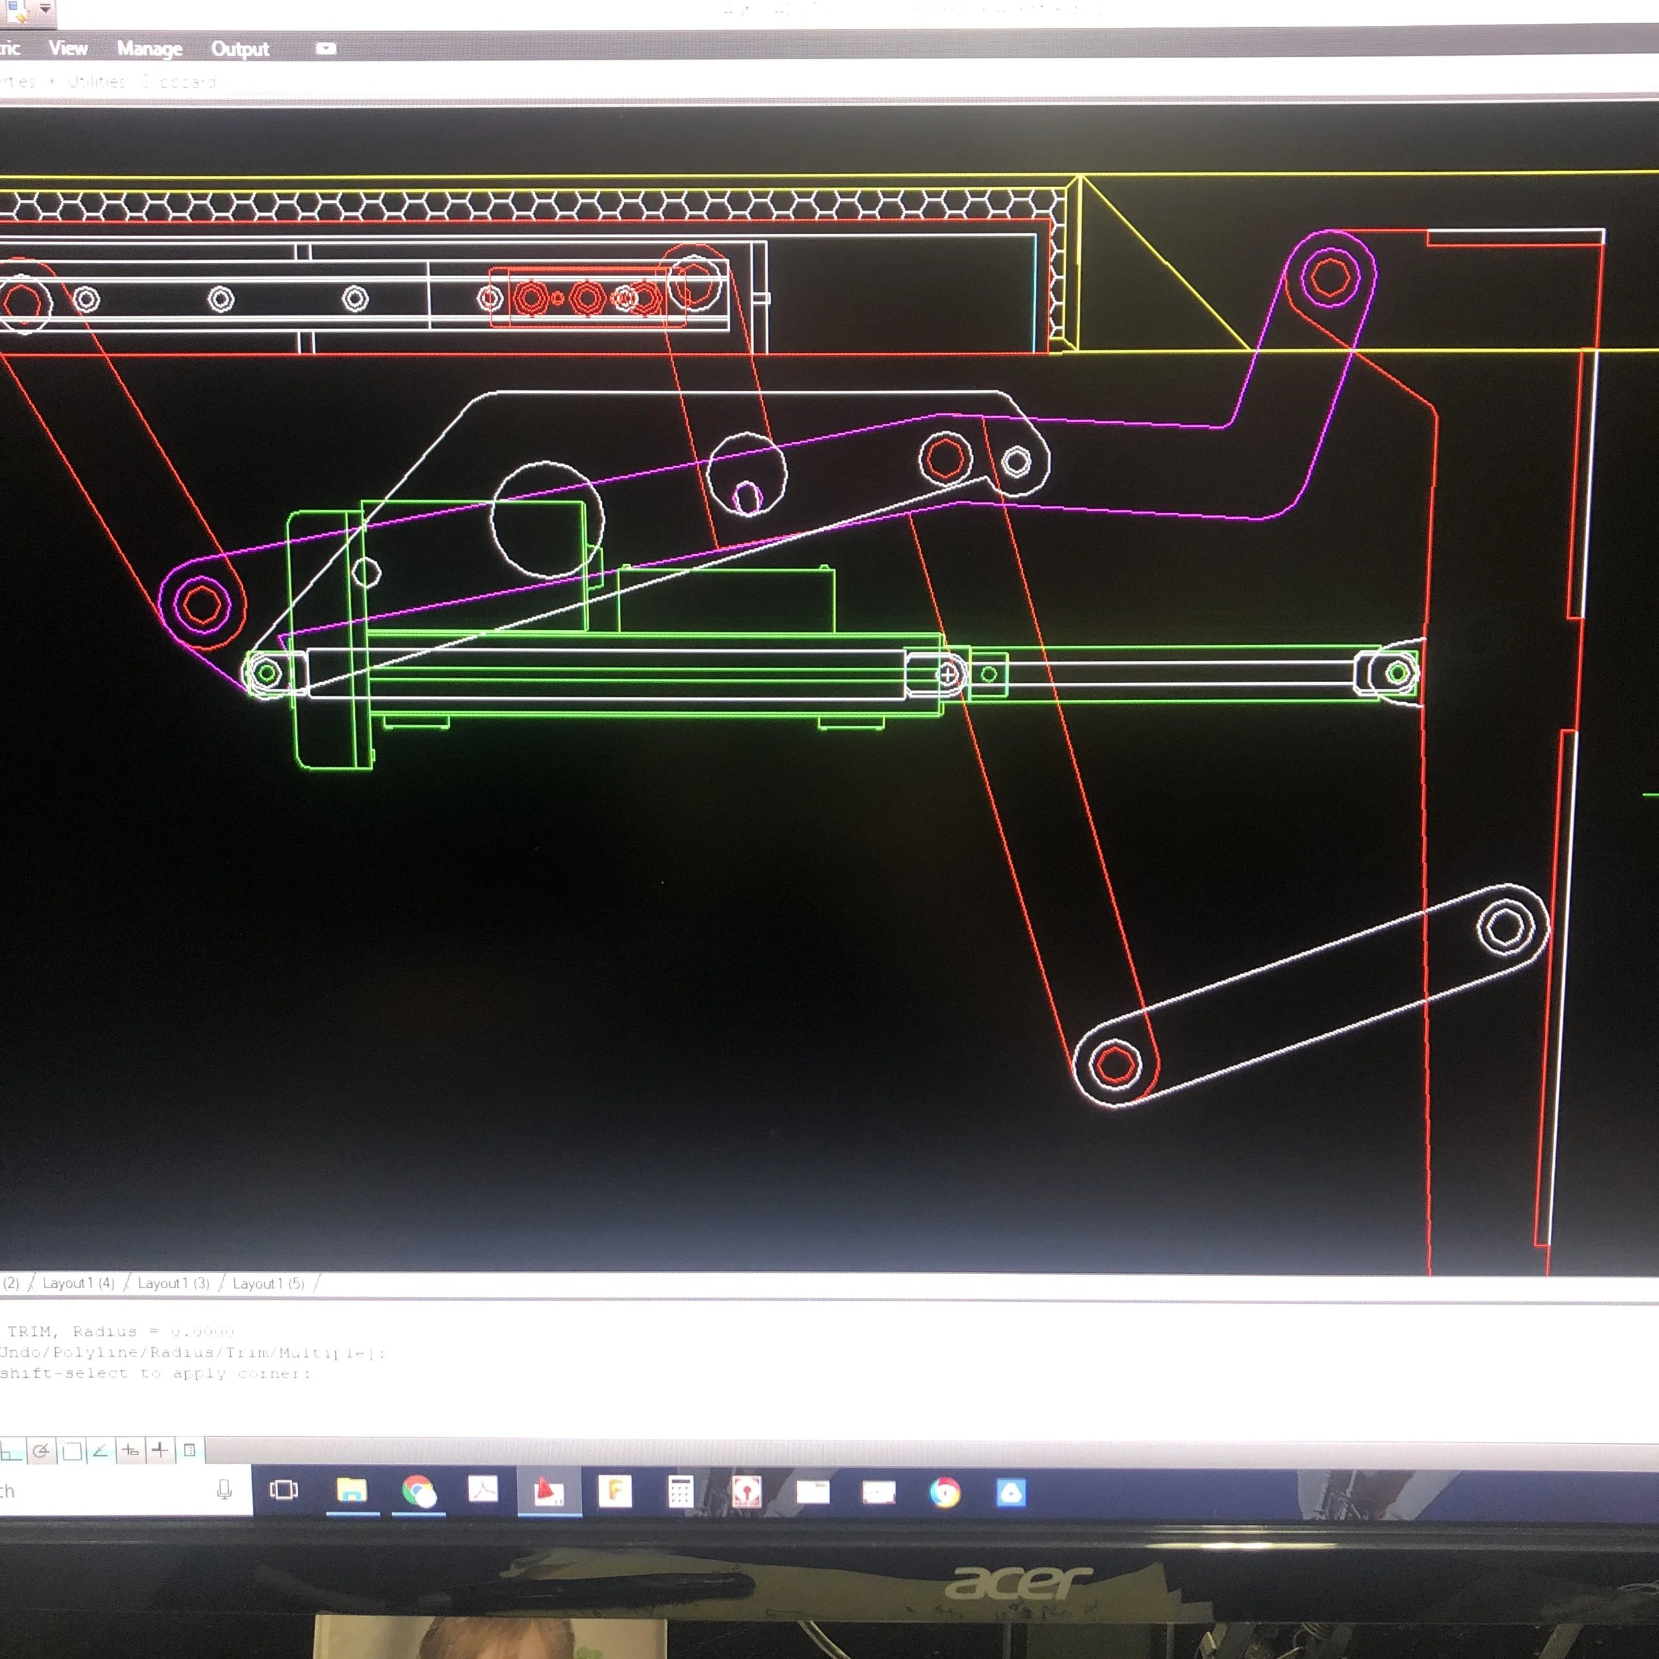Switch to Layout1 (3) tab
This screenshot has width=1659, height=1659.
(173, 1283)
